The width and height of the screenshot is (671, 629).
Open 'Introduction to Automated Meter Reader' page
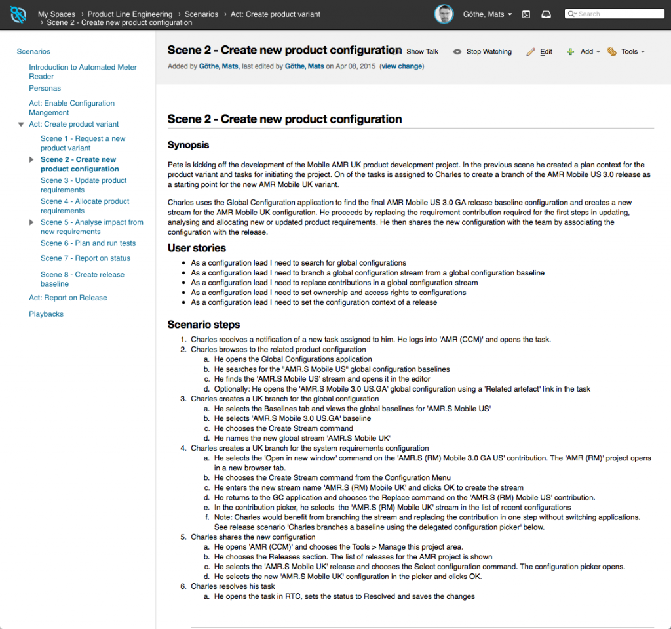pos(83,72)
